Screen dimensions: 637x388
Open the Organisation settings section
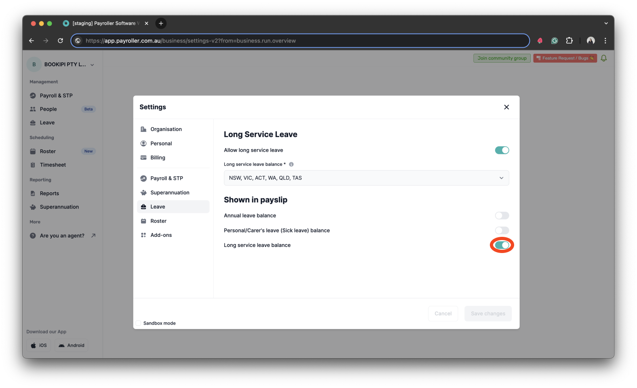[173, 129]
